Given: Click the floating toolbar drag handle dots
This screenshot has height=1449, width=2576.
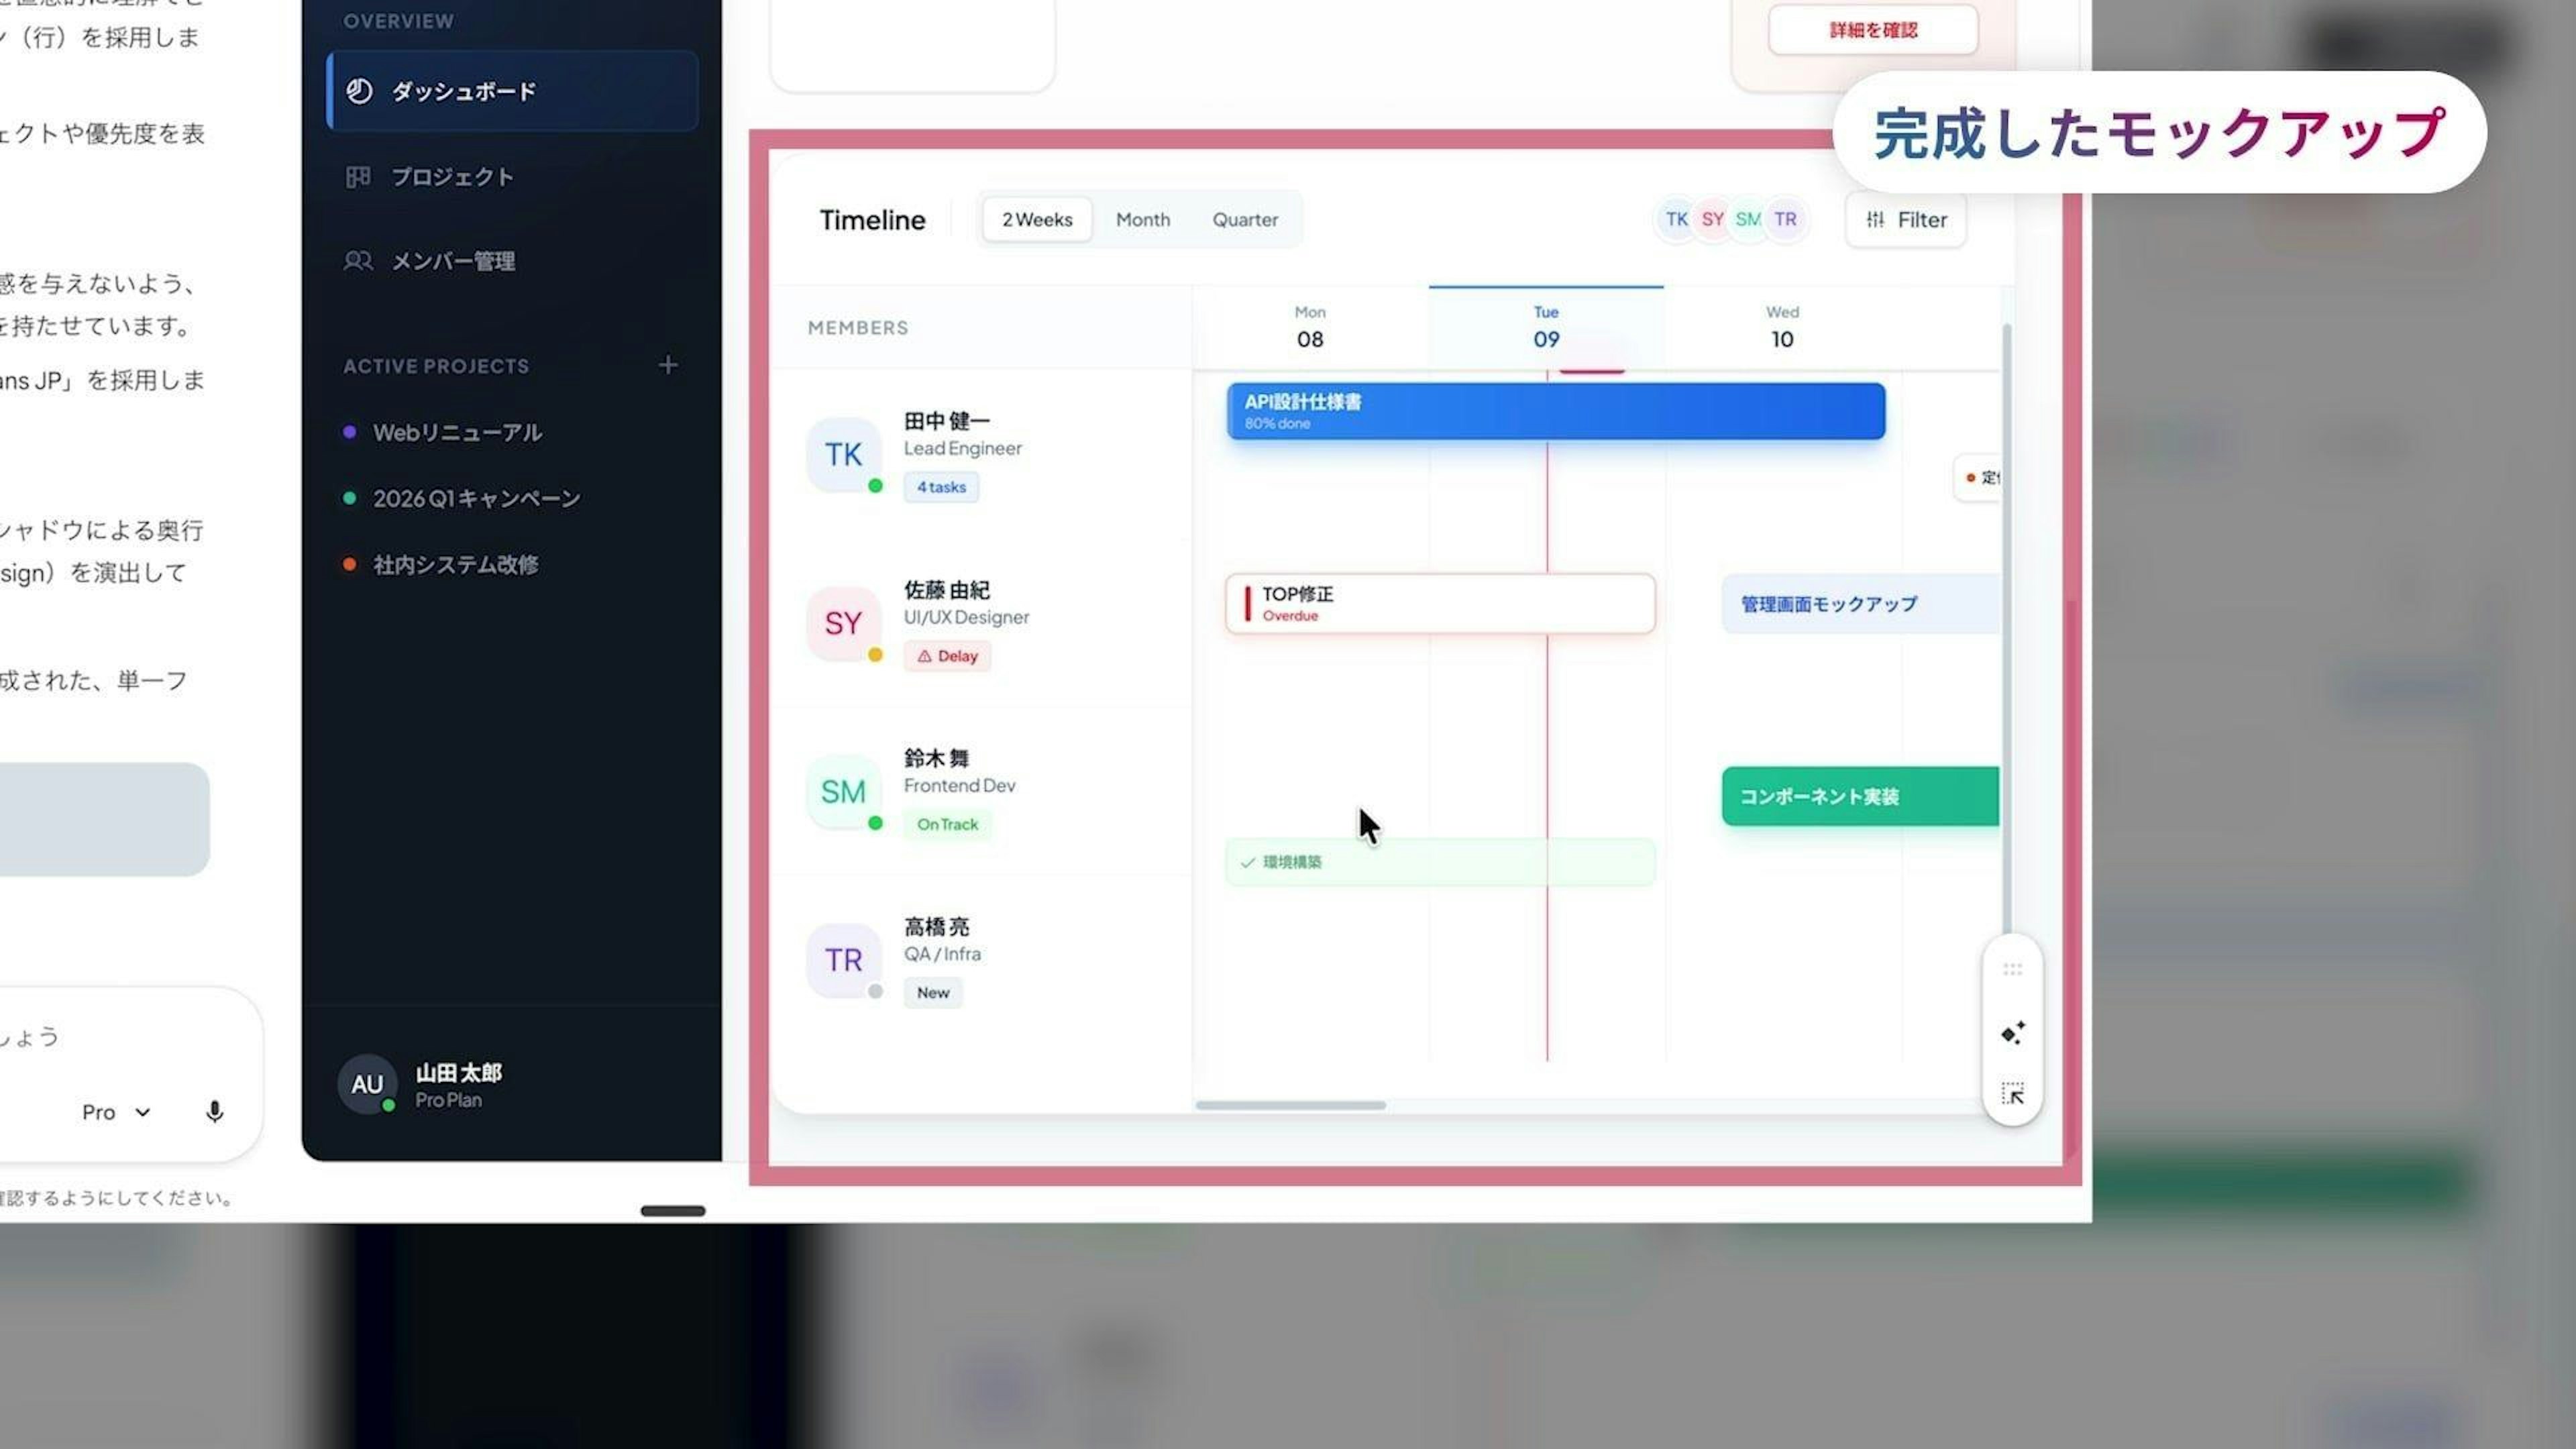Looking at the screenshot, I should point(2012,969).
